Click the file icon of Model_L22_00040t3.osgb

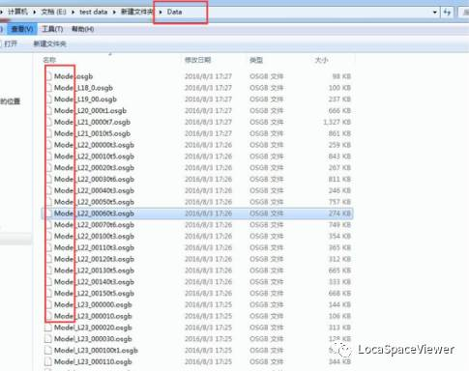tap(48, 190)
